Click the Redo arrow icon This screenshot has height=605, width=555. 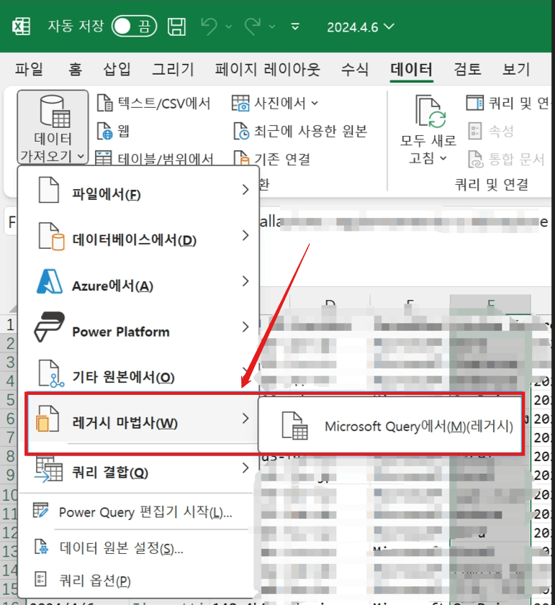click(253, 27)
